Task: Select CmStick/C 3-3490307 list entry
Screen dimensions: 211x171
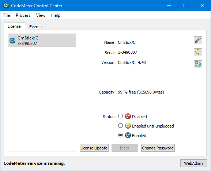Action: tap(42, 41)
